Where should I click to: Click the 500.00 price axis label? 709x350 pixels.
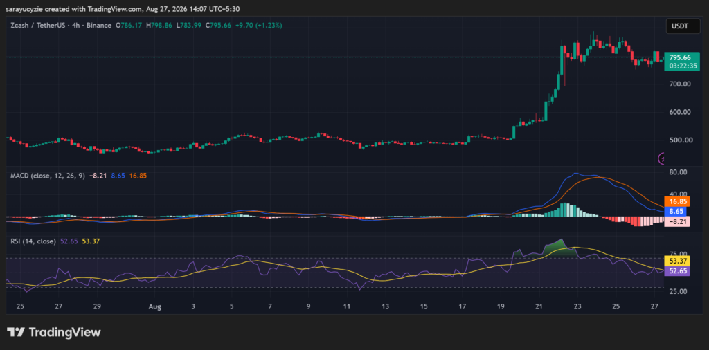tap(680, 140)
